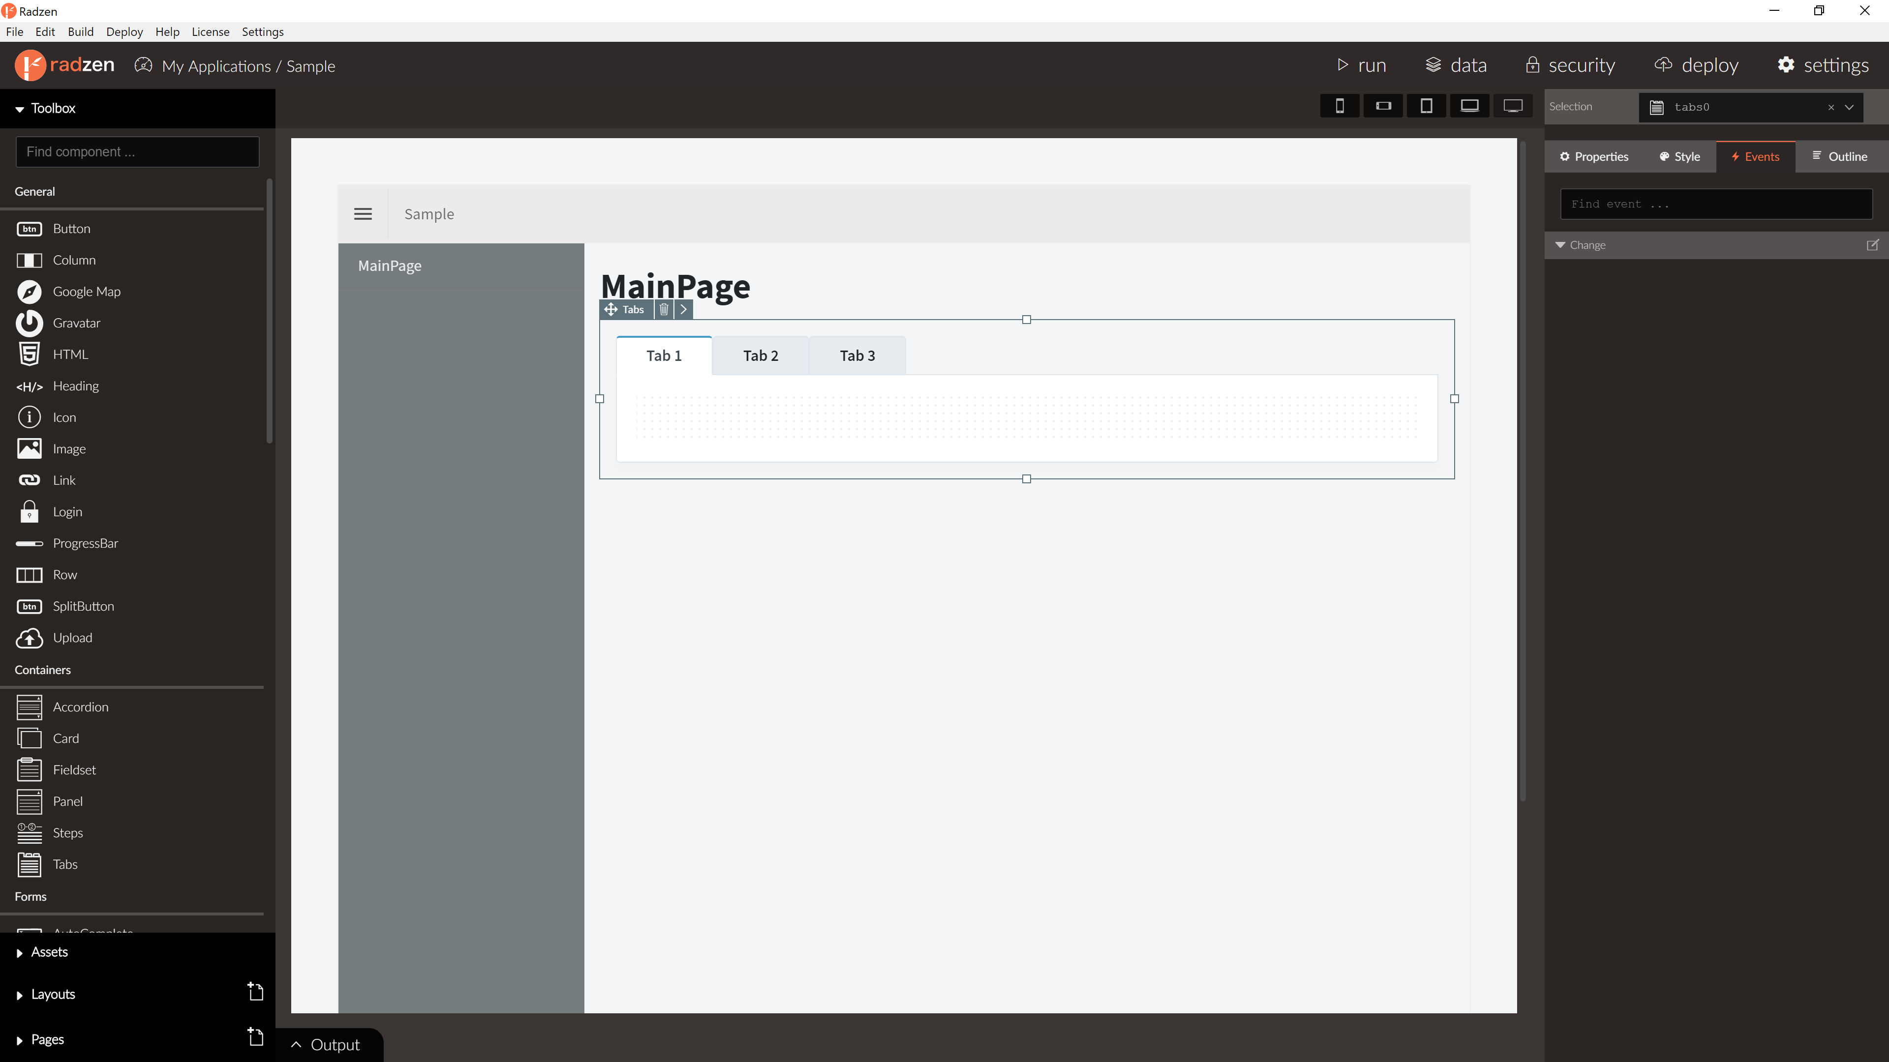Viewport: 1889px width, 1062px height.
Task: Open the License menu
Action: pos(211,31)
